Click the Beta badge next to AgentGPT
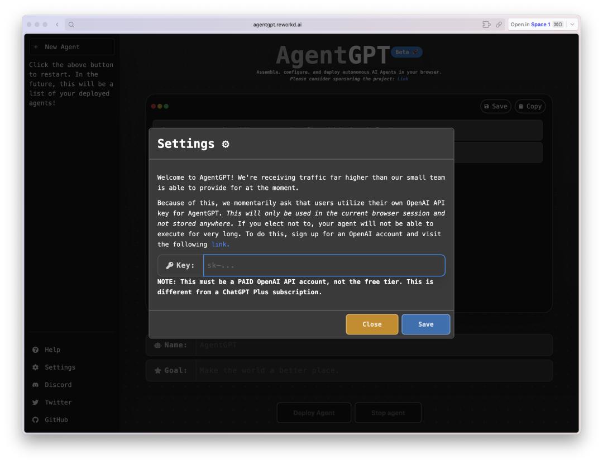This screenshot has width=603, height=464. pyautogui.click(x=406, y=52)
